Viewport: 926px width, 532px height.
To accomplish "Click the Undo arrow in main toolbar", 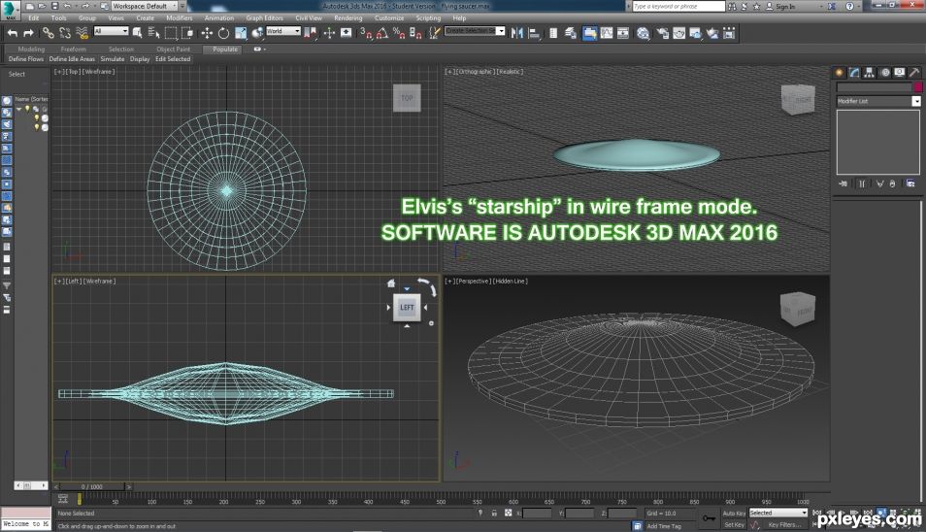I will pyautogui.click(x=12, y=33).
